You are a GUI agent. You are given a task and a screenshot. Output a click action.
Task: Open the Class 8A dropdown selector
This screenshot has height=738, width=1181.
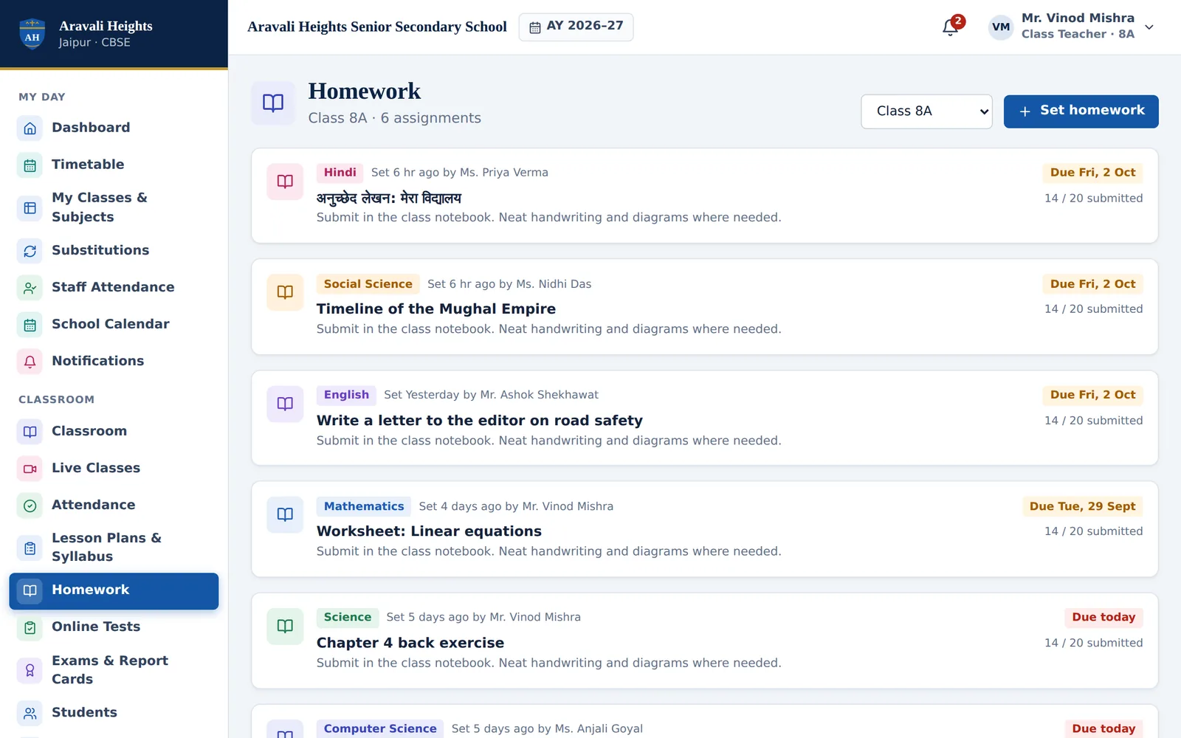926,111
